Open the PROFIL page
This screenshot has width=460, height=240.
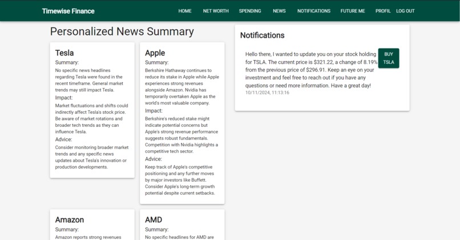click(x=383, y=11)
